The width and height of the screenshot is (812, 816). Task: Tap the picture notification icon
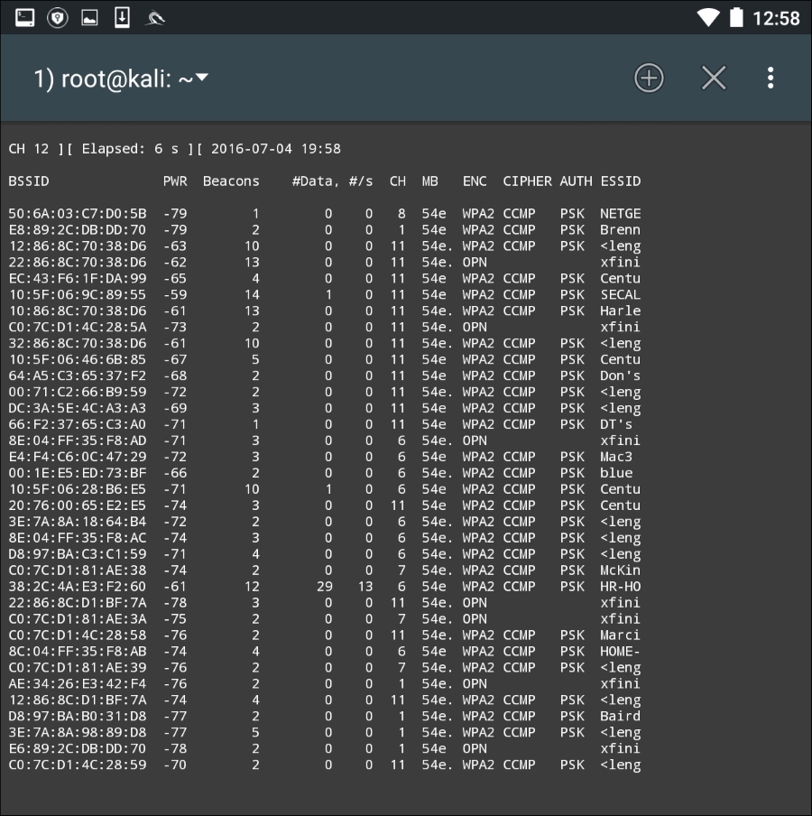[x=90, y=17]
